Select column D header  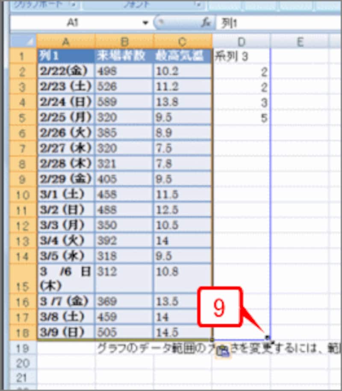coord(241,42)
